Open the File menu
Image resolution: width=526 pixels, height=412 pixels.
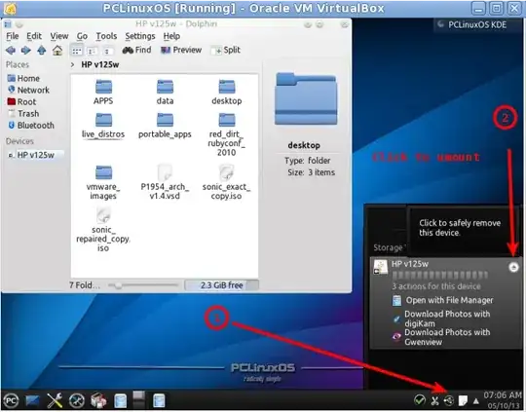click(13, 36)
